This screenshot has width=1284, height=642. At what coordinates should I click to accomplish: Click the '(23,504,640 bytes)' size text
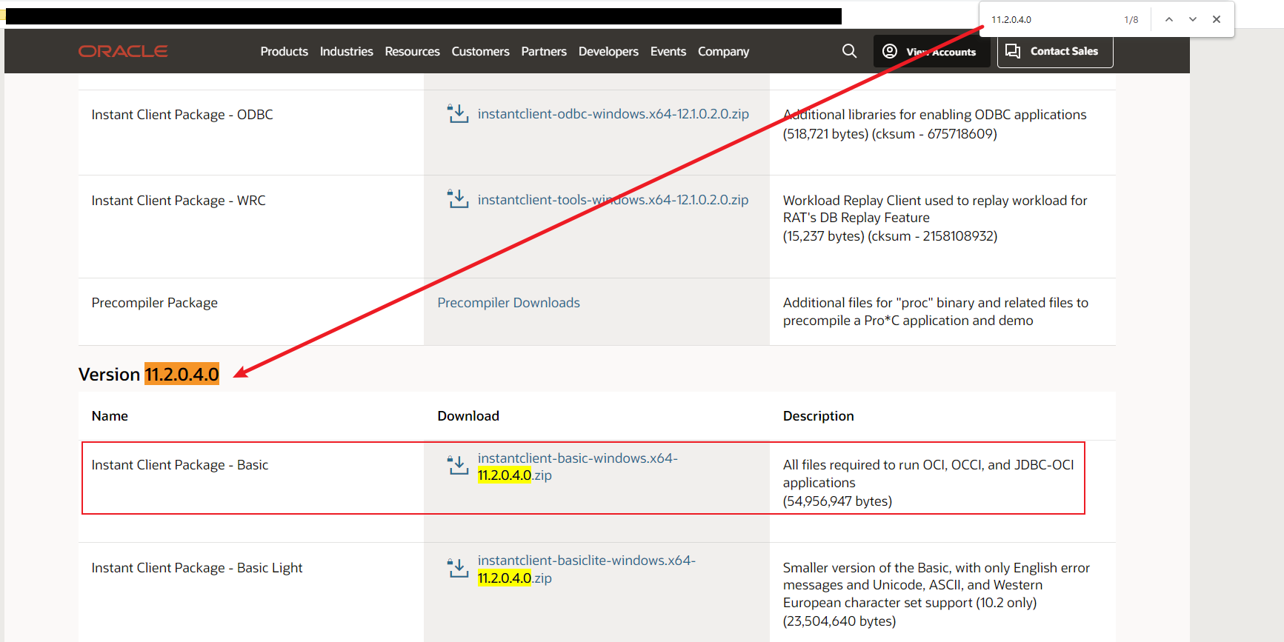[x=839, y=621]
